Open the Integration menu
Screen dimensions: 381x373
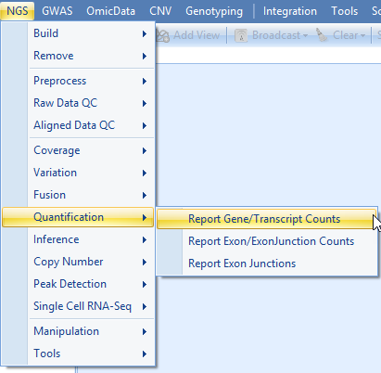(290, 11)
